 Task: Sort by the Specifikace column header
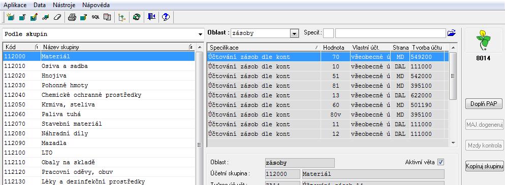pos(264,48)
